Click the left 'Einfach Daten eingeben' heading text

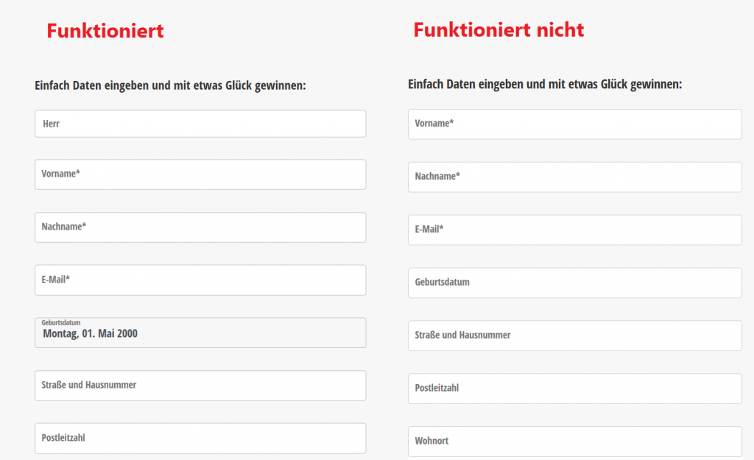point(170,85)
